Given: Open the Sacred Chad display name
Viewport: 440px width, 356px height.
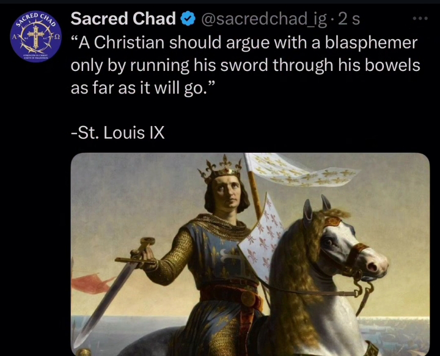Looking at the screenshot, I should (x=123, y=18).
